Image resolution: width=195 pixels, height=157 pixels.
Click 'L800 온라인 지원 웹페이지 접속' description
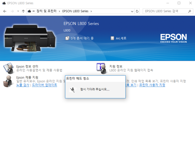[x=131, y=70]
